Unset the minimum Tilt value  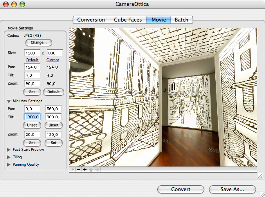coord(32,125)
